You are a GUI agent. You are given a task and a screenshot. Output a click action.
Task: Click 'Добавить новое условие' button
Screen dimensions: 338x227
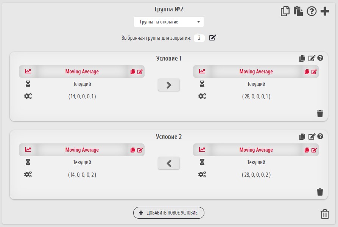[169, 213]
